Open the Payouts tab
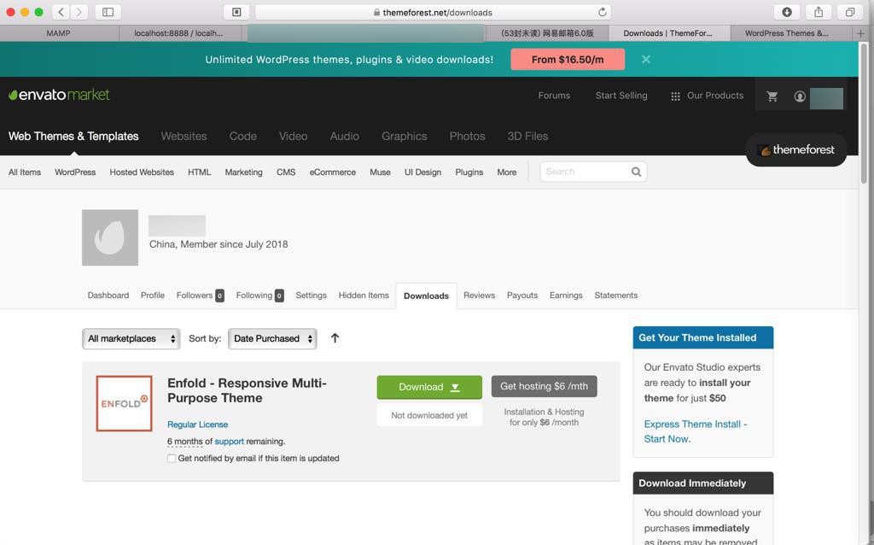This screenshot has width=874, height=545. (x=522, y=295)
